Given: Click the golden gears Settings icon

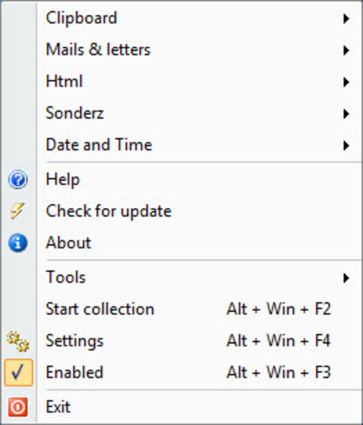Looking at the screenshot, I should click(x=18, y=341).
